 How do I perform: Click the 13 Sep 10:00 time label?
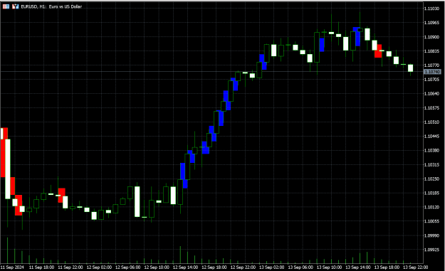(x=329, y=267)
